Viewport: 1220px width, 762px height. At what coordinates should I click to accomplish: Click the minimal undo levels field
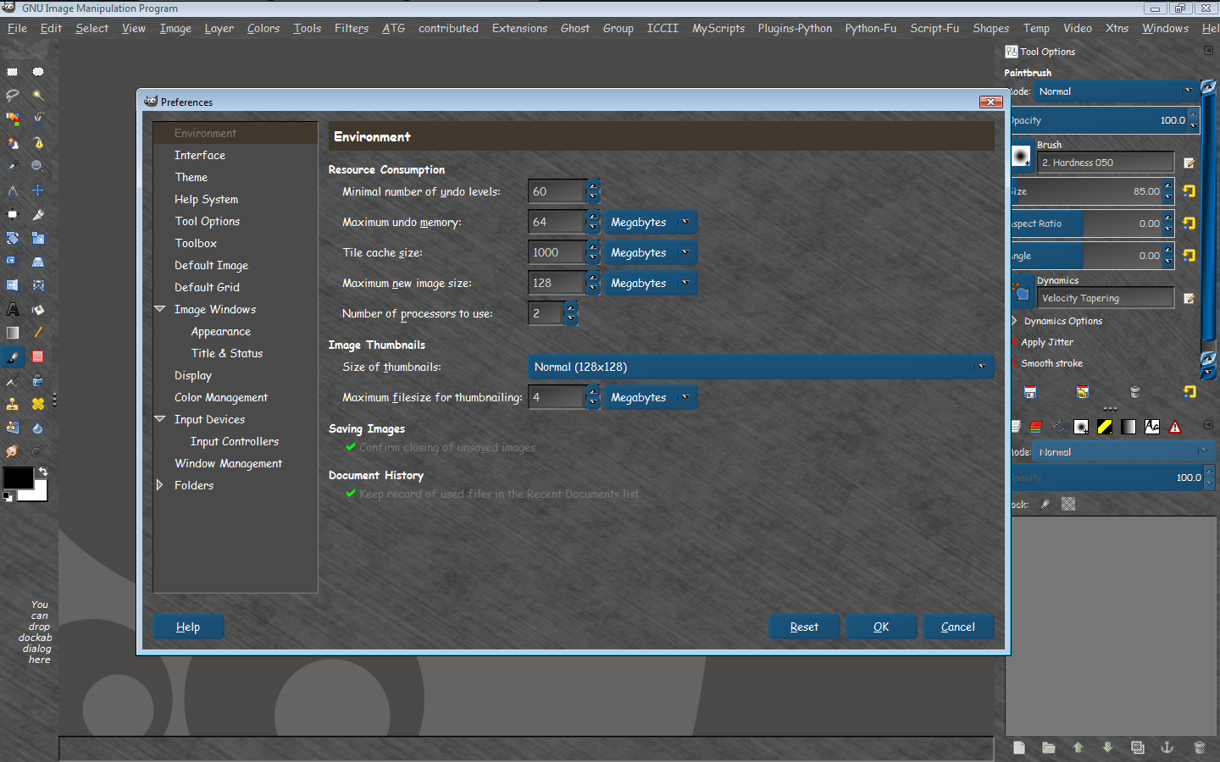coord(557,192)
